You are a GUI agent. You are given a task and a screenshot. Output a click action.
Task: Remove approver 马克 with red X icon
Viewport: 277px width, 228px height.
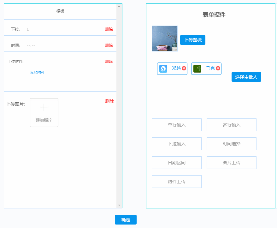point(218,68)
